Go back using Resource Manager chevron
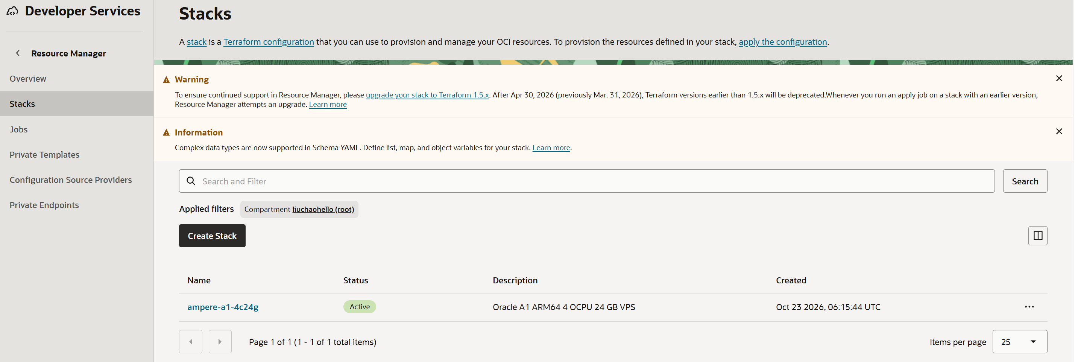Viewport: 1075px width, 362px height. click(x=18, y=53)
